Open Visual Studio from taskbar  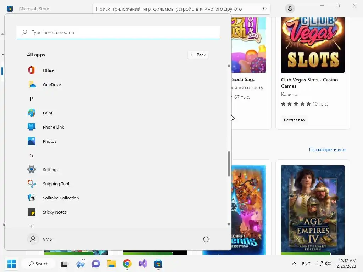143,263
